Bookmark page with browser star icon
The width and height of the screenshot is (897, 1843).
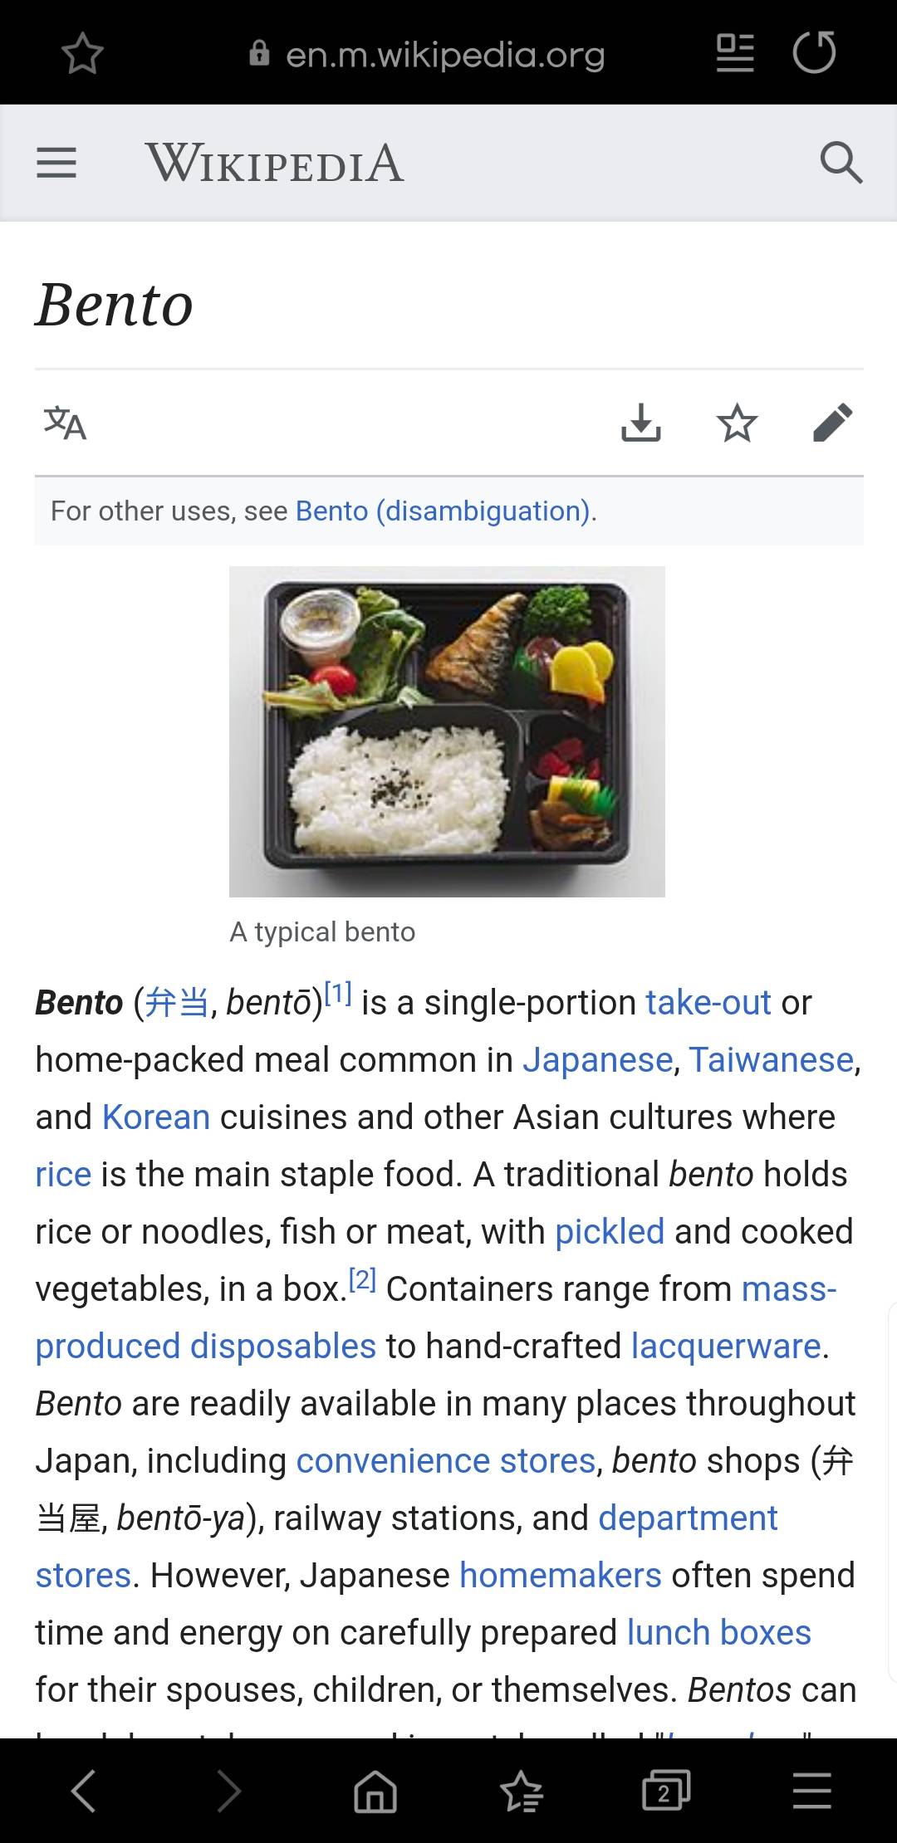click(82, 54)
